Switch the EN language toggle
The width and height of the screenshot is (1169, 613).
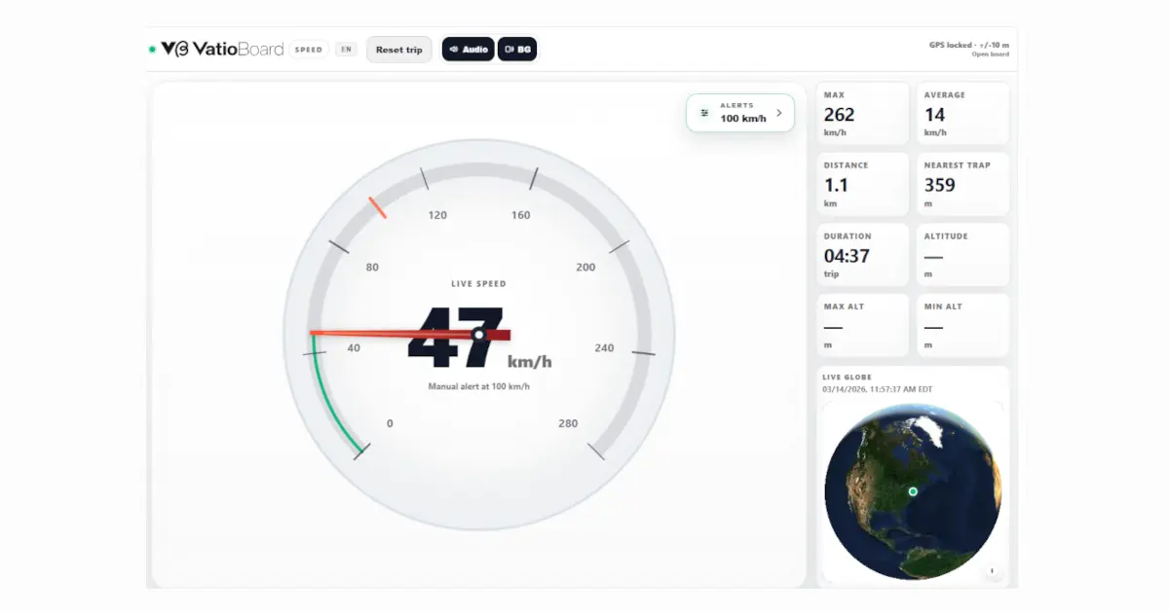[x=346, y=50]
